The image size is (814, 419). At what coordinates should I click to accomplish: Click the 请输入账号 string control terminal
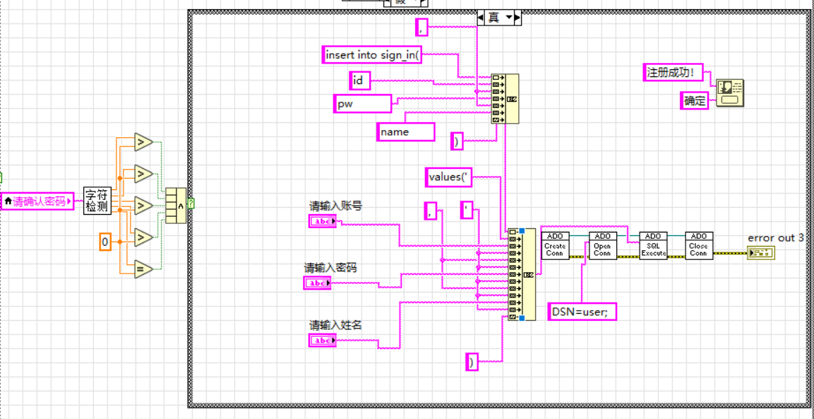pyautogui.click(x=323, y=222)
